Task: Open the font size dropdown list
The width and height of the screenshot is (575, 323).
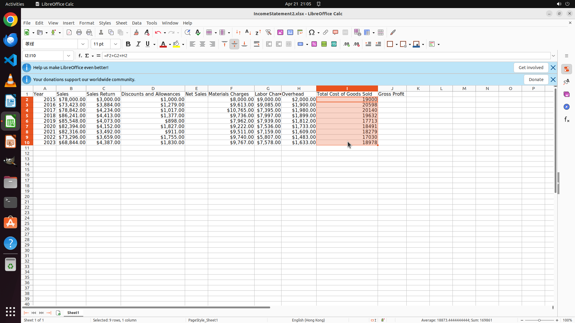Action: click(116, 44)
